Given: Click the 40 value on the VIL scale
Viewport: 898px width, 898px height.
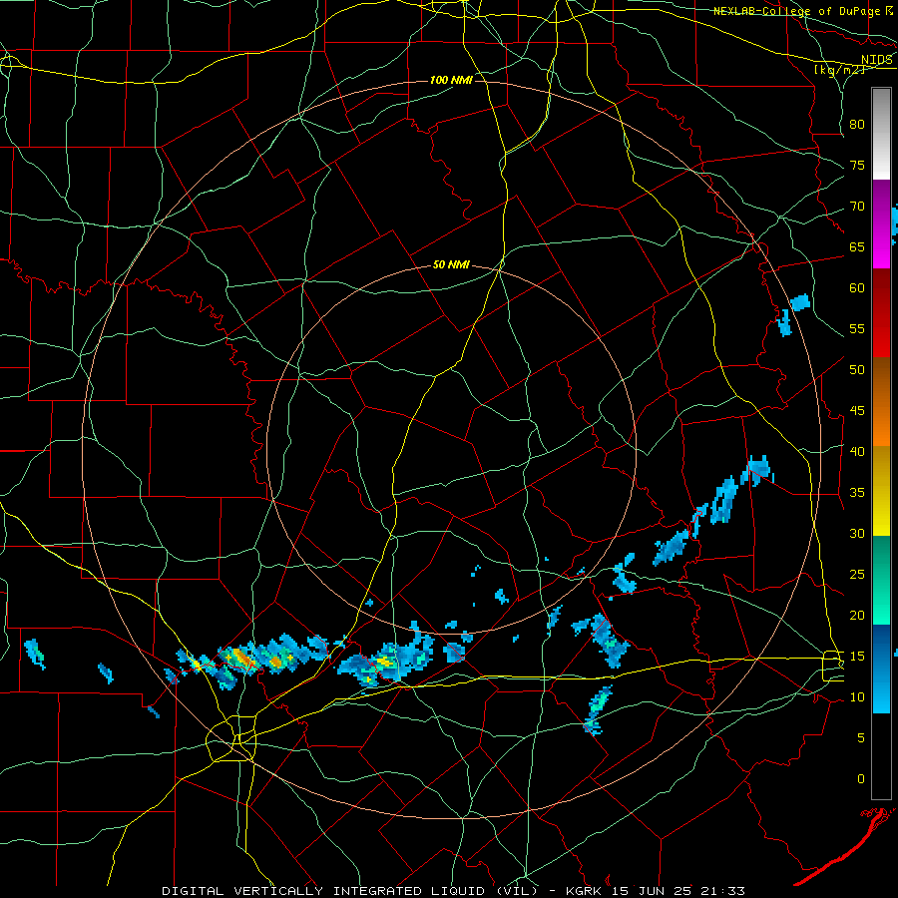Looking at the screenshot, I should click(x=857, y=452).
